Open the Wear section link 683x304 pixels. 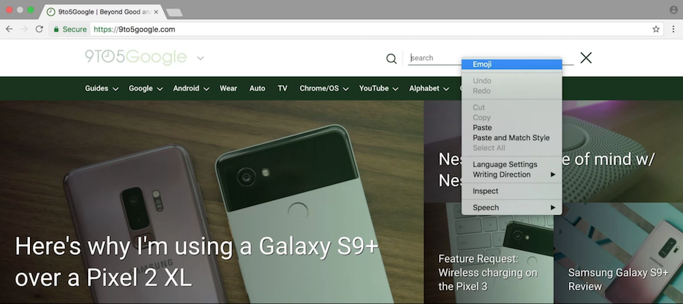point(228,88)
